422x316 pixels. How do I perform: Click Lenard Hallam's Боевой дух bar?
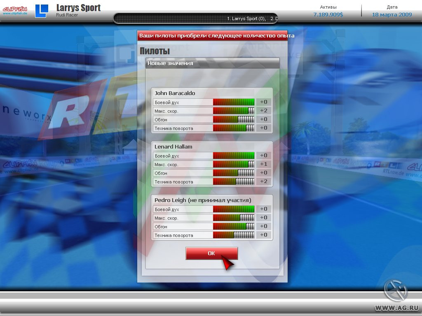[x=234, y=156]
